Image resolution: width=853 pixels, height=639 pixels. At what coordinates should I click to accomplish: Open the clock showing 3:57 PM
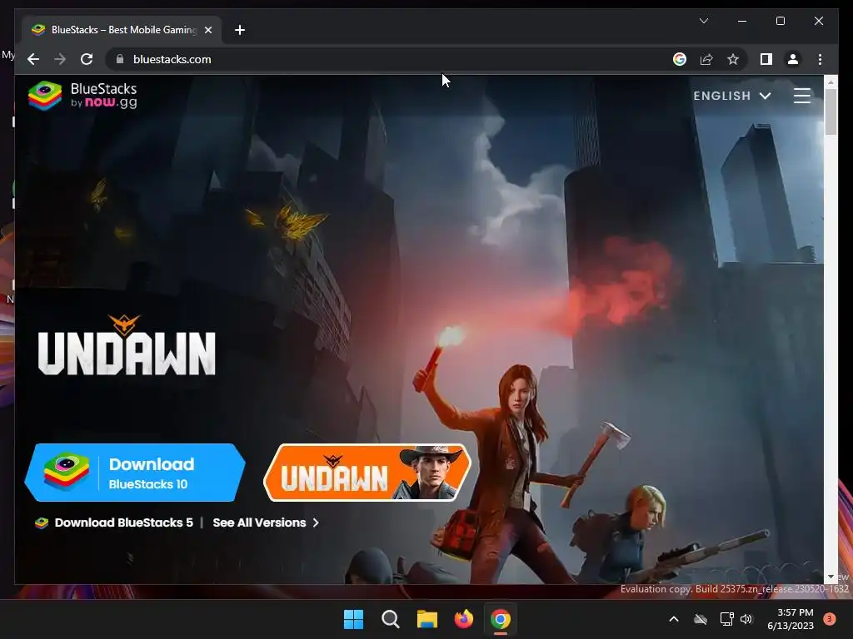pos(791,619)
